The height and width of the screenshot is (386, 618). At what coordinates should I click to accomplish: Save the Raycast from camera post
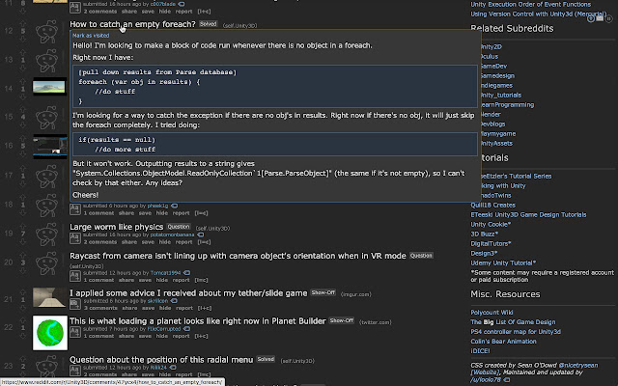pos(145,280)
